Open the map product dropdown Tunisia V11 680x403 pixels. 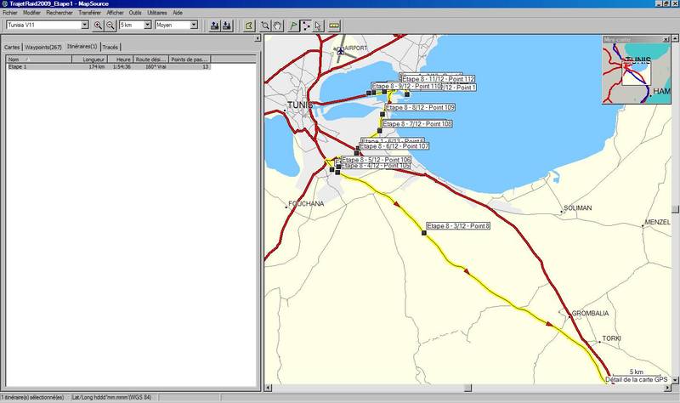coord(84,26)
